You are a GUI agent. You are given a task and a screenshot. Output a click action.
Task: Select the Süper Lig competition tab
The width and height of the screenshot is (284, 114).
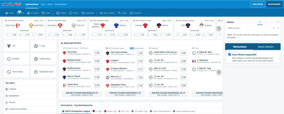point(110,111)
